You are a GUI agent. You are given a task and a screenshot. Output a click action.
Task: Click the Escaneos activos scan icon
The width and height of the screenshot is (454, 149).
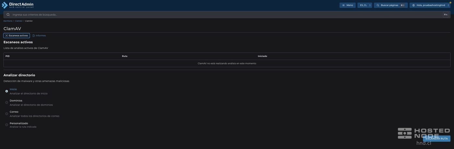[6, 36]
